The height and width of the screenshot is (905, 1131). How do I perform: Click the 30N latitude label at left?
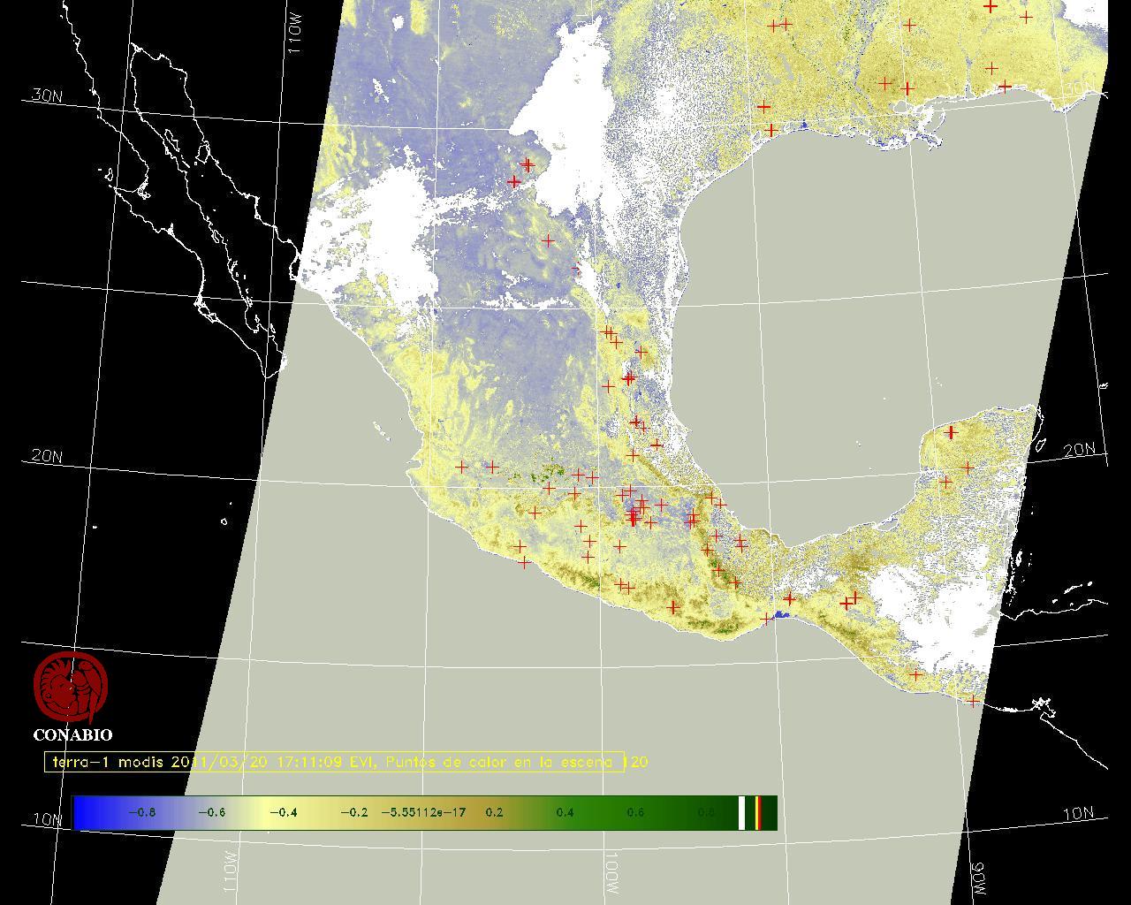click(x=47, y=95)
